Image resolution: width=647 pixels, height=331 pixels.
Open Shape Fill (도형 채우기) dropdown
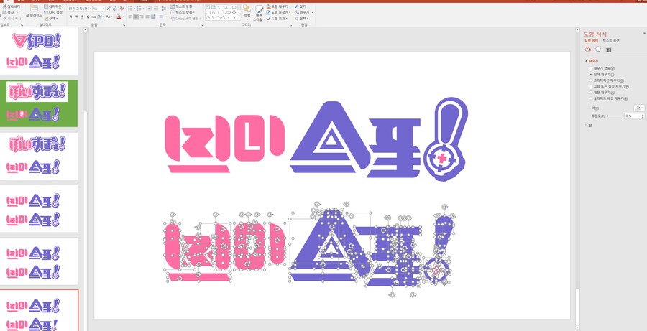[278, 6]
